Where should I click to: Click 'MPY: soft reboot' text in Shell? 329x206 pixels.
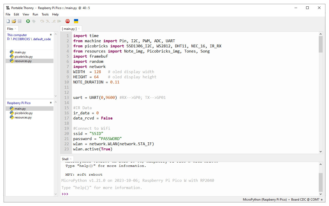click(x=84, y=175)
